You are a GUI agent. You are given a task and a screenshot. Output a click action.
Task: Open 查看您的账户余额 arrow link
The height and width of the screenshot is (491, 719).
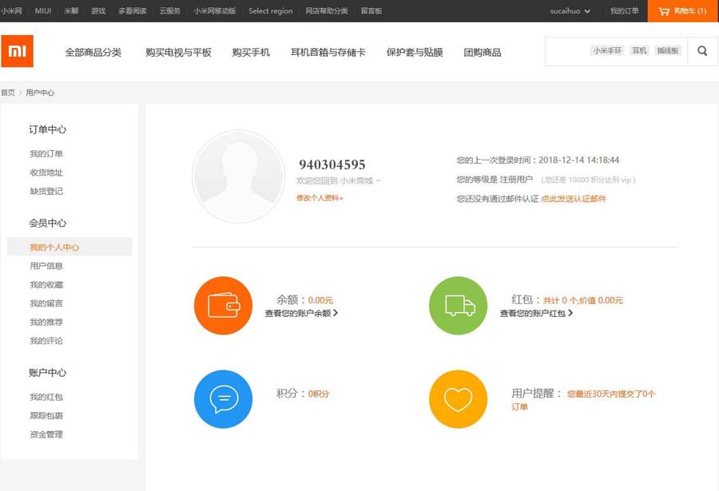coord(301,314)
